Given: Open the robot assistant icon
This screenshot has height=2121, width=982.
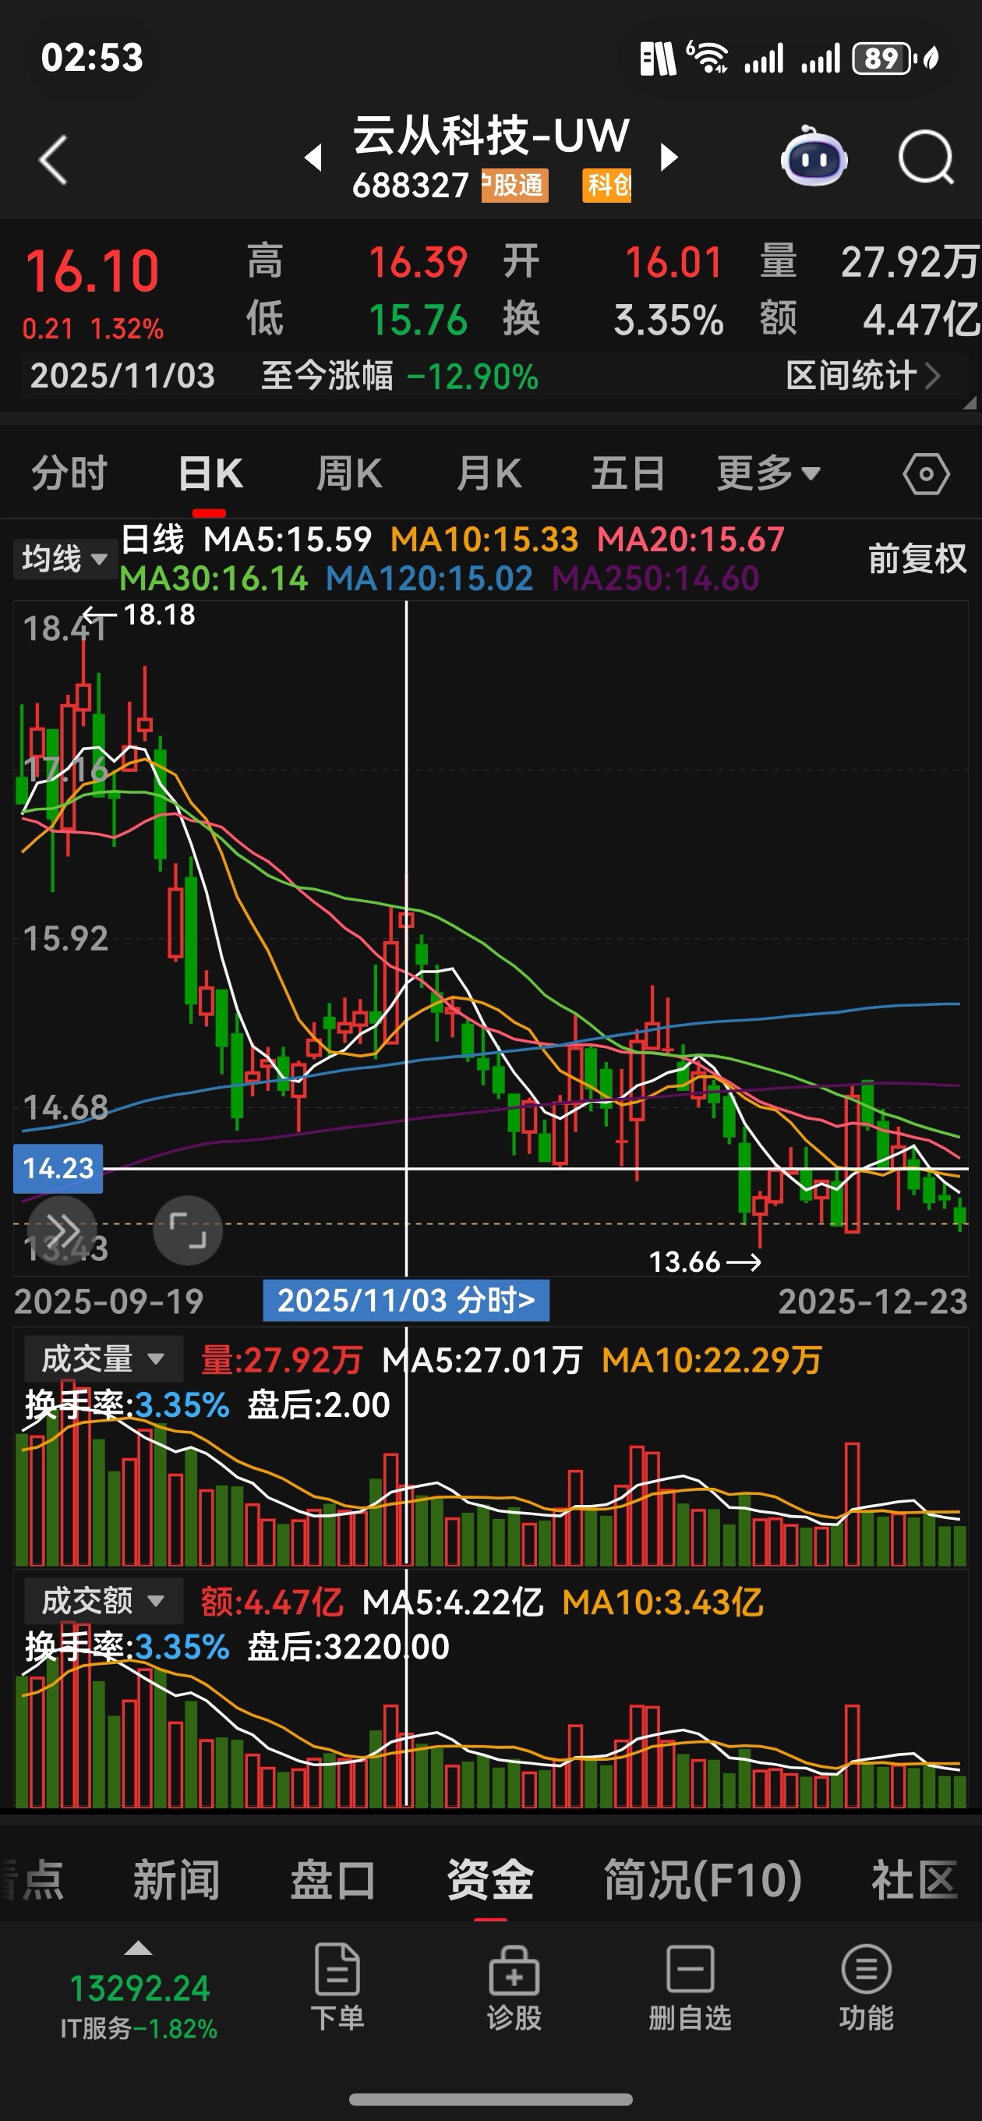Looking at the screenshot, I should click(x=813, y=158).
